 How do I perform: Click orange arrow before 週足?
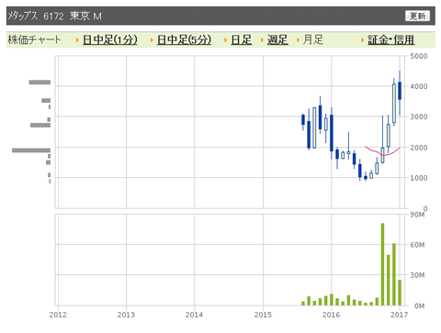(262, 40)
